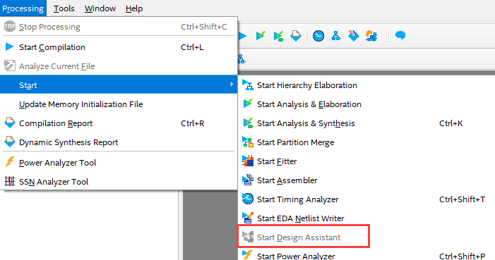Image resolution: width=495 pixels, height=260 pixels.
Task: Open the Tools menu
Action: pos(64,8)
